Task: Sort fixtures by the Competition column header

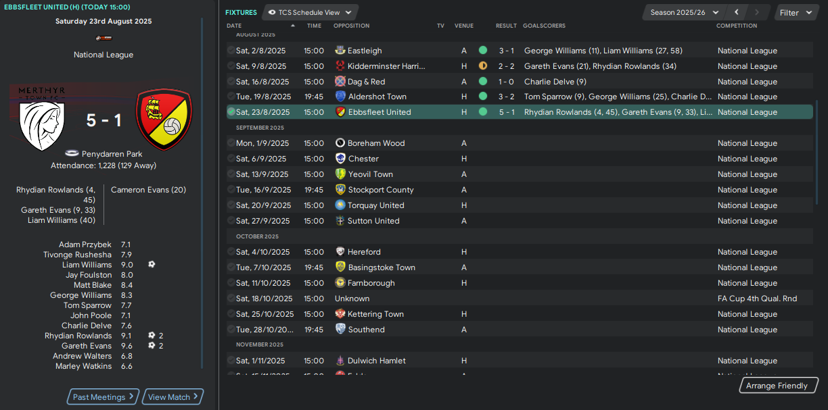Action: tap(737, 26)
